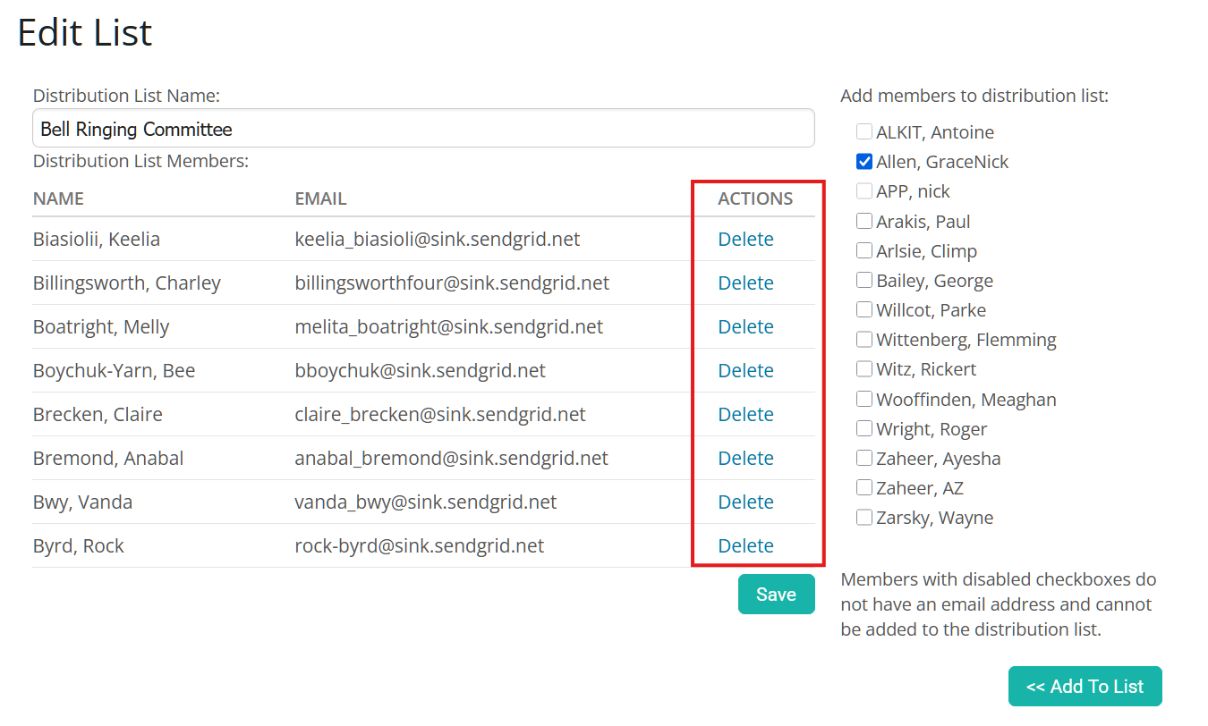Screen dimensions: 1208x726
Task: Focus the Distribution List Name field
Action: 423,129
